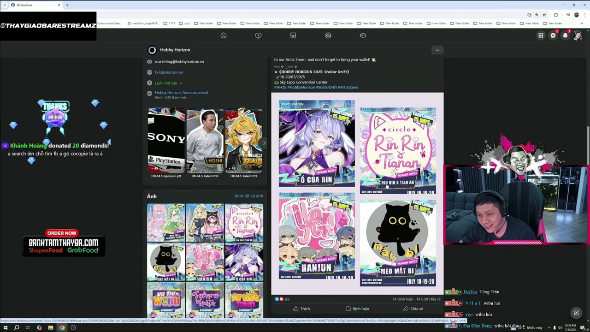Open 'Mèo Mắt Bi' post image
Image resolution: width=590 pixels, height=332 pixels.
click(398, 243)
